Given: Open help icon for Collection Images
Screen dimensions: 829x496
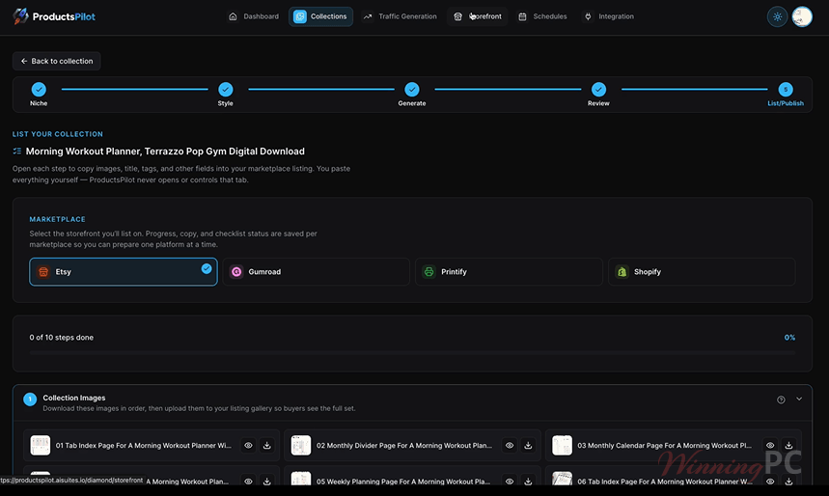Looking at the screenshot, I should point(781,400).
